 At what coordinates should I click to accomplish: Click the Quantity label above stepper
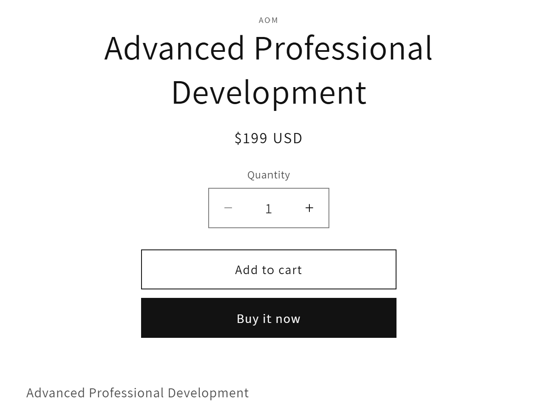click(269, 175)
